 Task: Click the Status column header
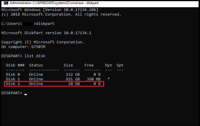click(36, 65)
